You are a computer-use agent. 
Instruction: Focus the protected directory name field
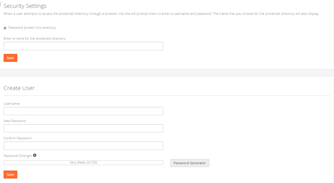point(83,46)
